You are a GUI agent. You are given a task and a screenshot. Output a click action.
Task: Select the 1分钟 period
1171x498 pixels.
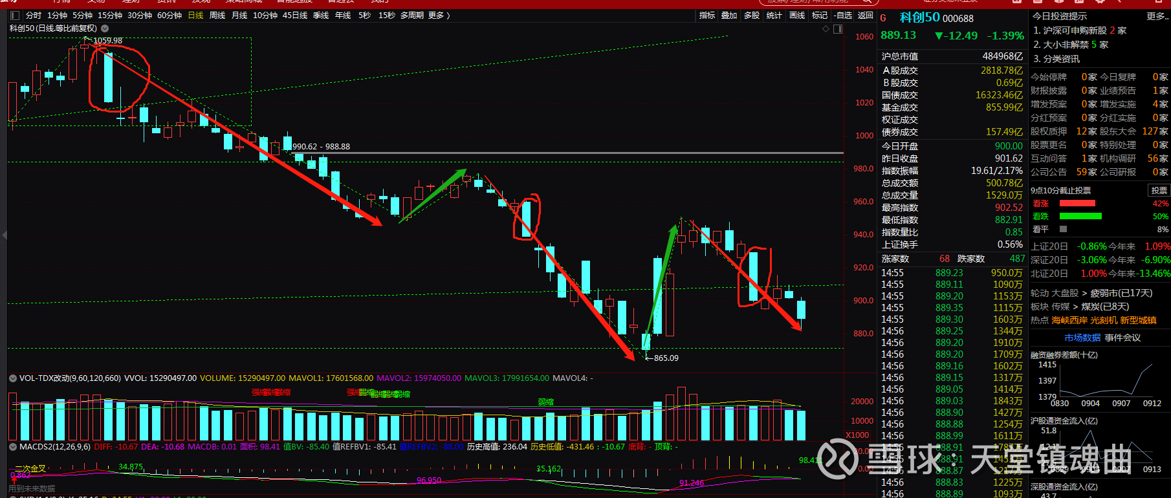click(x=57, y=15)
